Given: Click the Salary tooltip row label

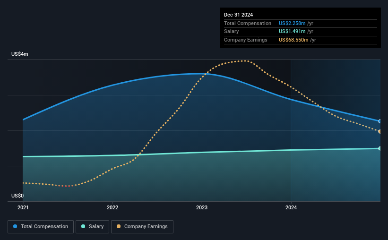Looking at the screenshot, I should [232, 32].
